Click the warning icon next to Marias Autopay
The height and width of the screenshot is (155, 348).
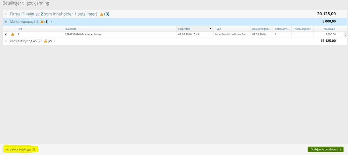point(42,22)
